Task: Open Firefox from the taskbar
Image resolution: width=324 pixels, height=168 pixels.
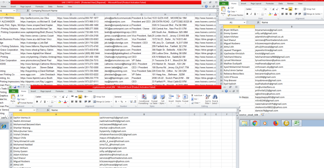Action: (276, 123)
